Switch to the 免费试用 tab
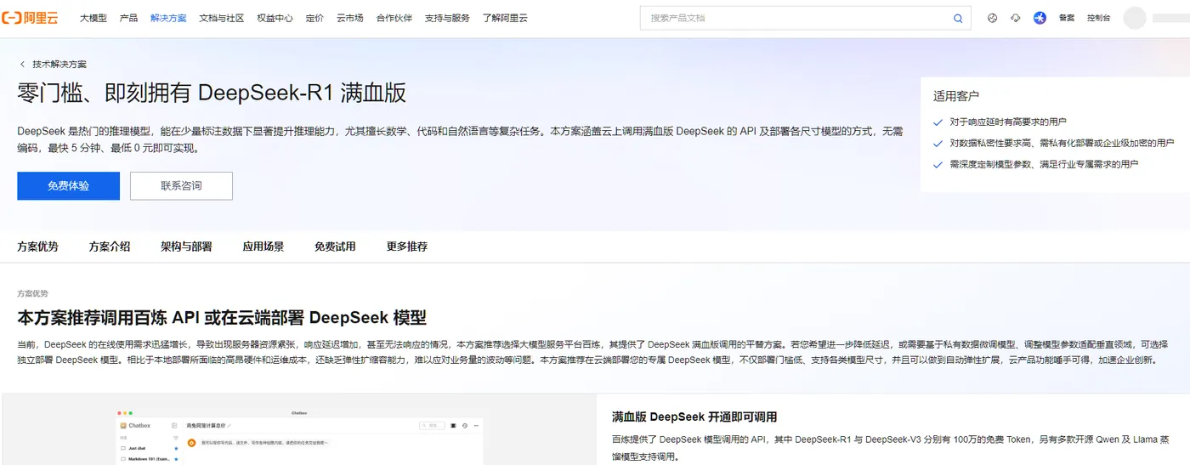This screenshot has width=1190, height=465. click(335, 247)
